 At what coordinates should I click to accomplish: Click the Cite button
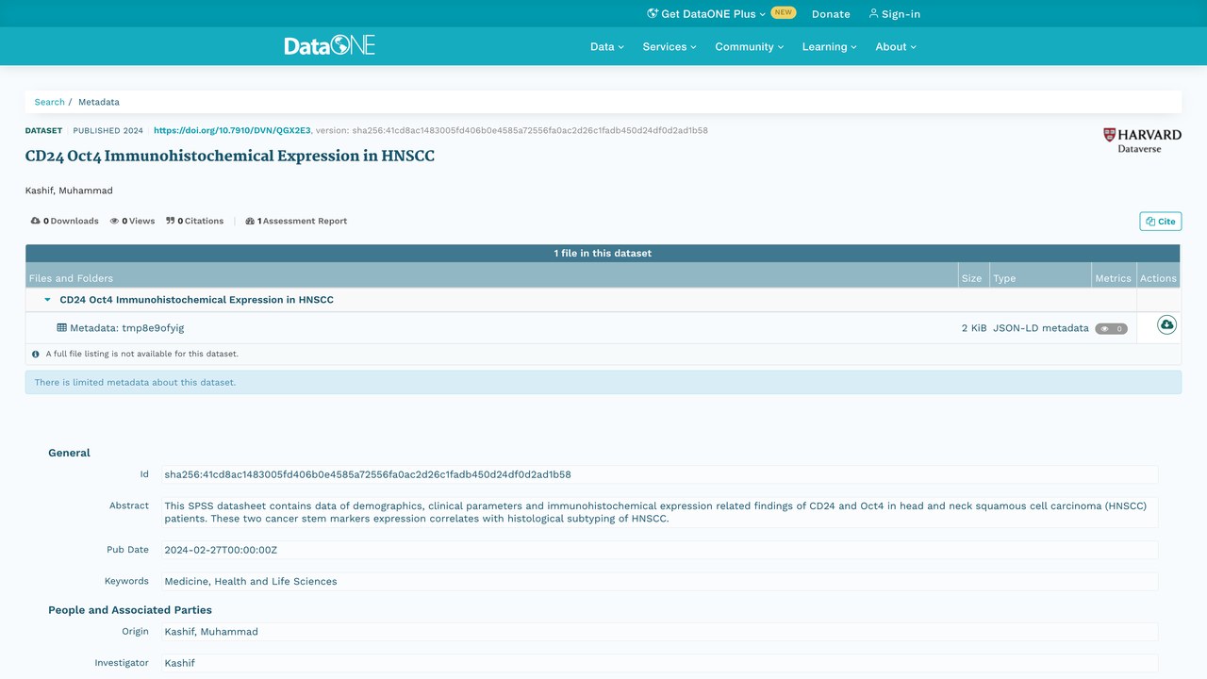click(1160, 222)
